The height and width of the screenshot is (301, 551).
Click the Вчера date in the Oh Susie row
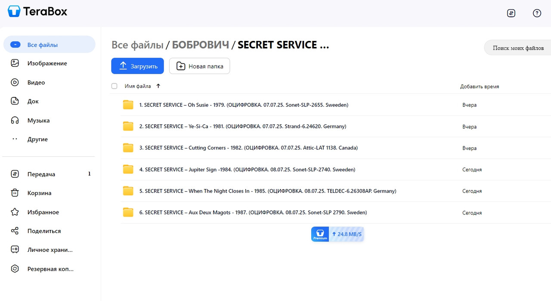[469, 105]
